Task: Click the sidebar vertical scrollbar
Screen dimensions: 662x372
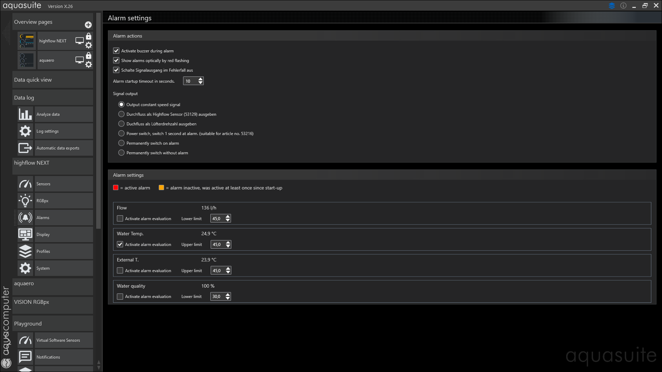Action: coord(99,121)
